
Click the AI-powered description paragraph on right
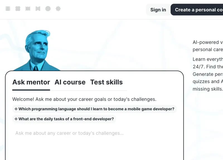pos(208,46)
